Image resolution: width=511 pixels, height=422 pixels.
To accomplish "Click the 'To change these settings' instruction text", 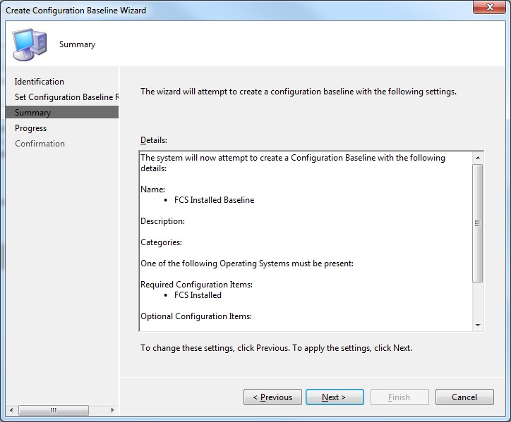I will click(277, 348).
